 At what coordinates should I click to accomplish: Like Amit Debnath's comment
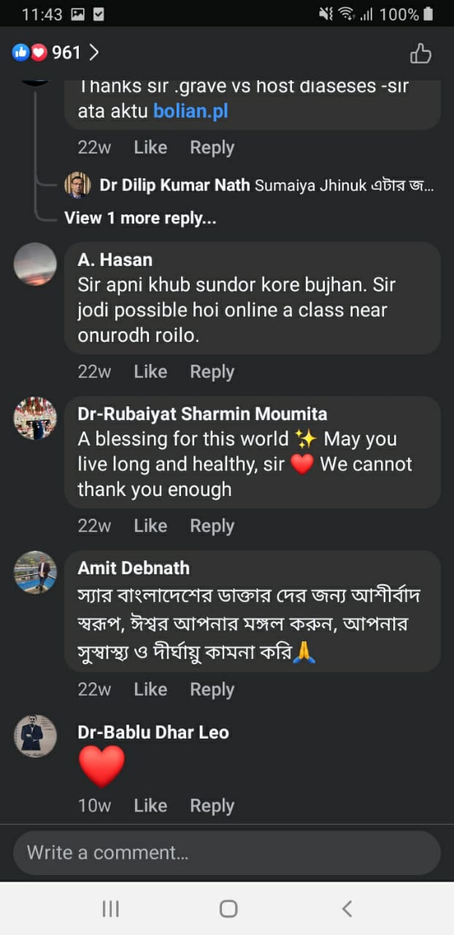(x=150, y=690)
